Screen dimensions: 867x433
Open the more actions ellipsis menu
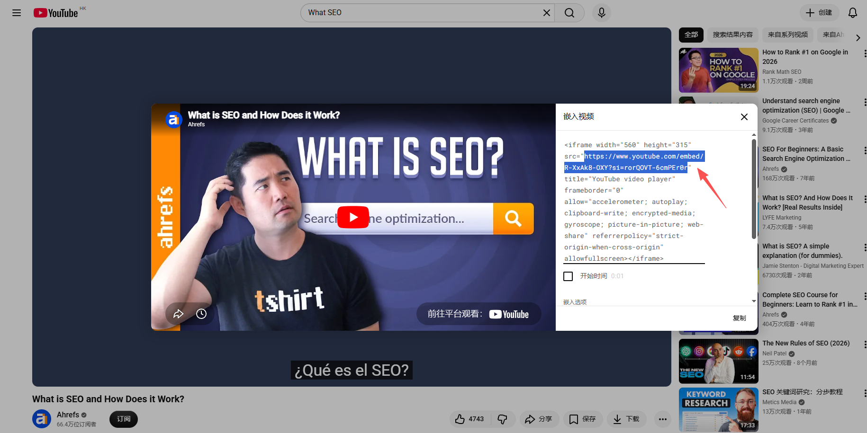point(662,419)
